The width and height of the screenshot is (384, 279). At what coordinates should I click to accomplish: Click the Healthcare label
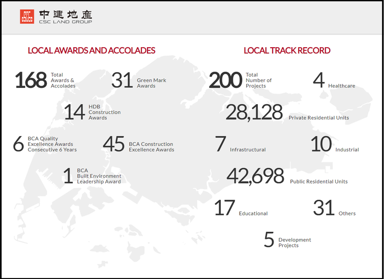[341, 86]
